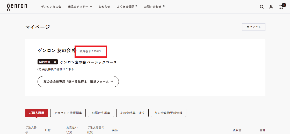Switch to 友の会自動更新管理 tab
This screenshot has height=134, width=290.
coord(169,113)
